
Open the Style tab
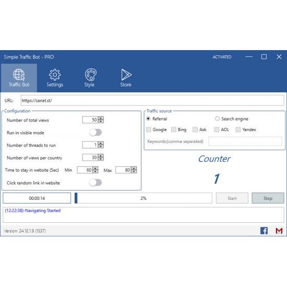click(x=89, y=78)
